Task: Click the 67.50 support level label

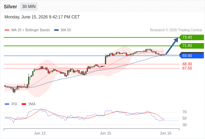Action: point(187,68)
